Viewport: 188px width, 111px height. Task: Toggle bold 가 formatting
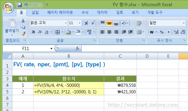(33, 32)
